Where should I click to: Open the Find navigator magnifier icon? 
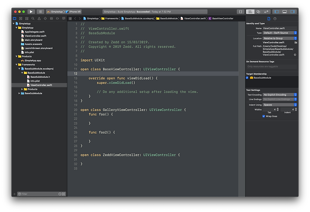point(33,19)
